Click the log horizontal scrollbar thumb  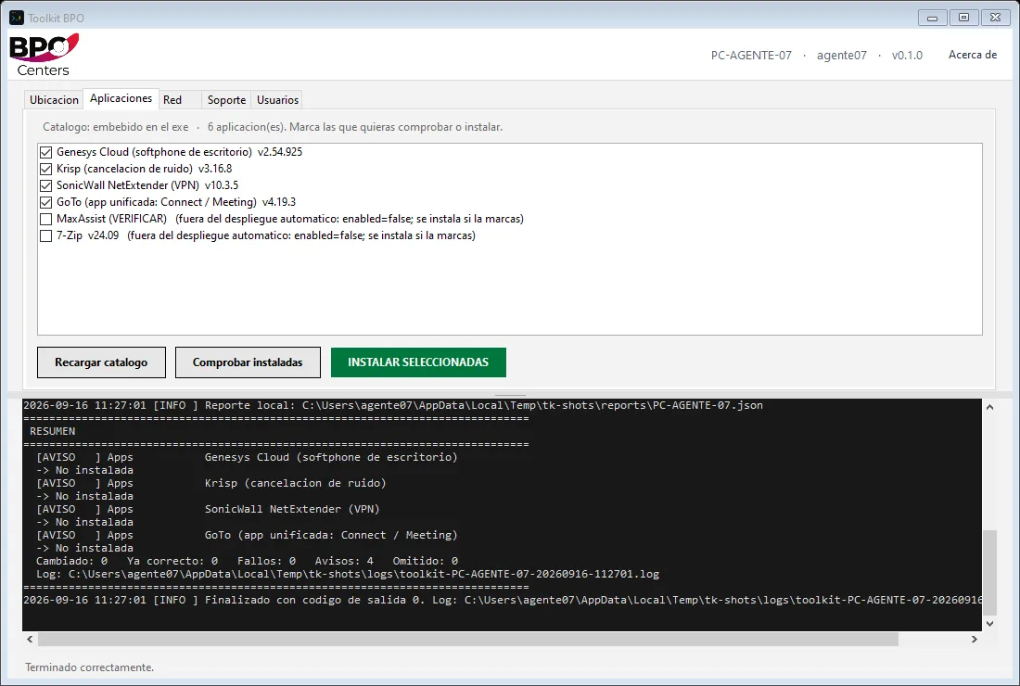(x=468, y=639)
